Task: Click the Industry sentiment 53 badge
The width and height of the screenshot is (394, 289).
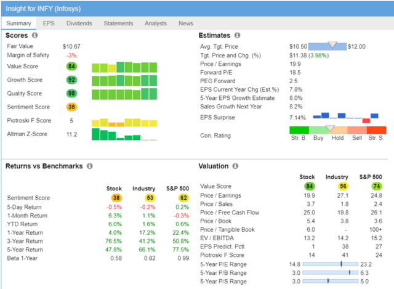Action: (x=150, y=198)
